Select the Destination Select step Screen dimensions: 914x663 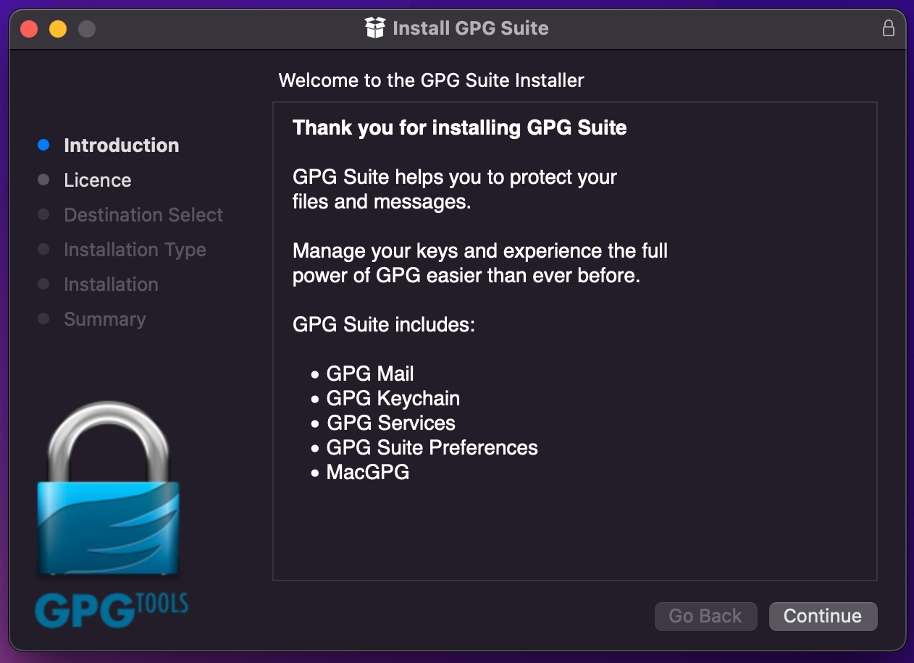(x=143, y=215)
